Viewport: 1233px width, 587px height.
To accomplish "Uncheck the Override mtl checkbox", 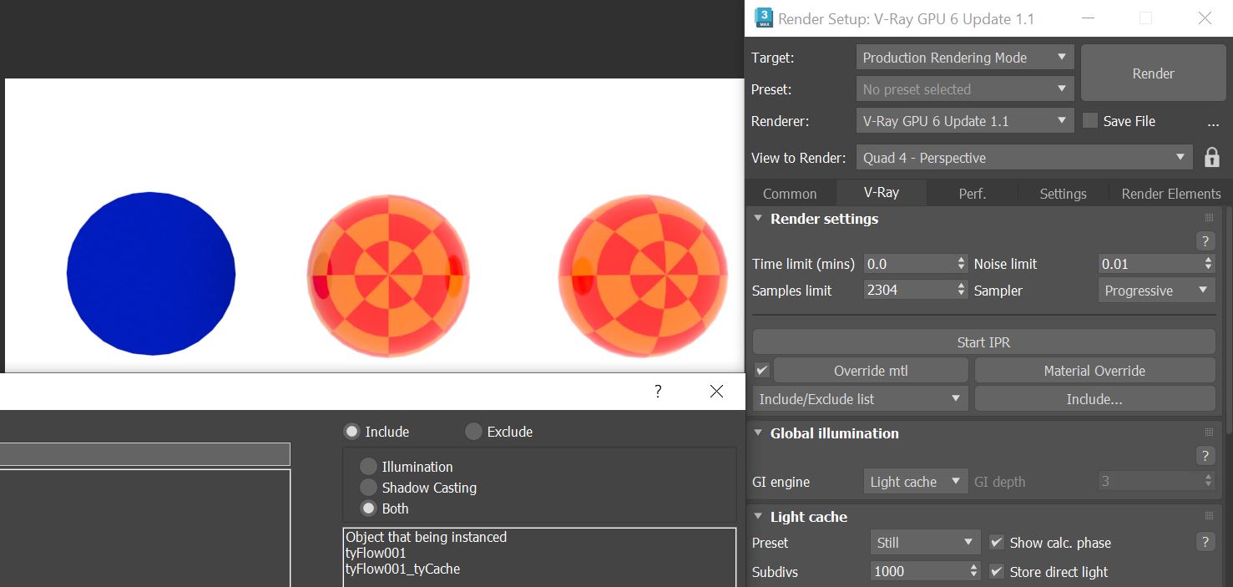I will click(x=762, y=370).
